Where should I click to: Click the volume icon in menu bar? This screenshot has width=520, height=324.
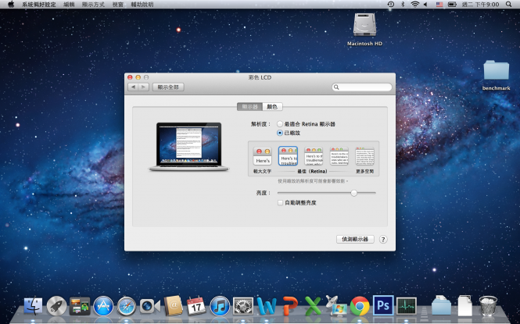pos(426,5)
